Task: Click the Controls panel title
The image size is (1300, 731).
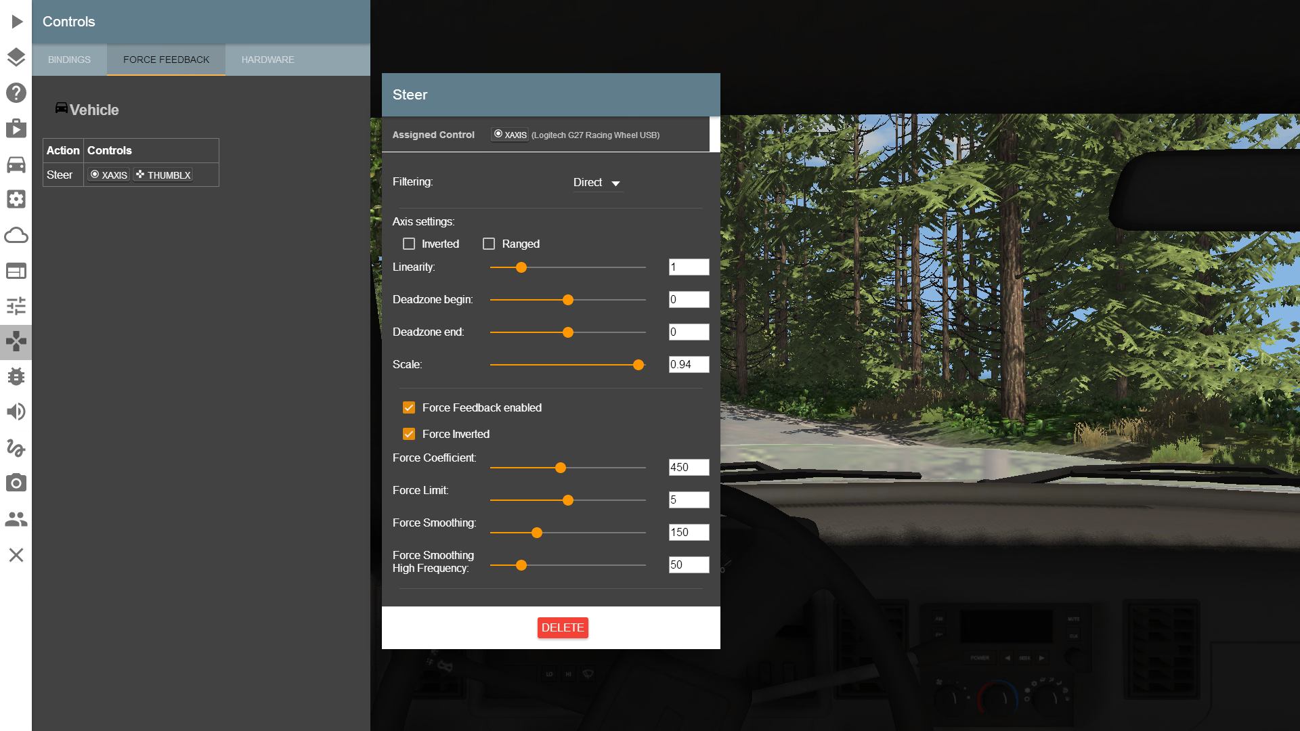Action: coord(68,22)
